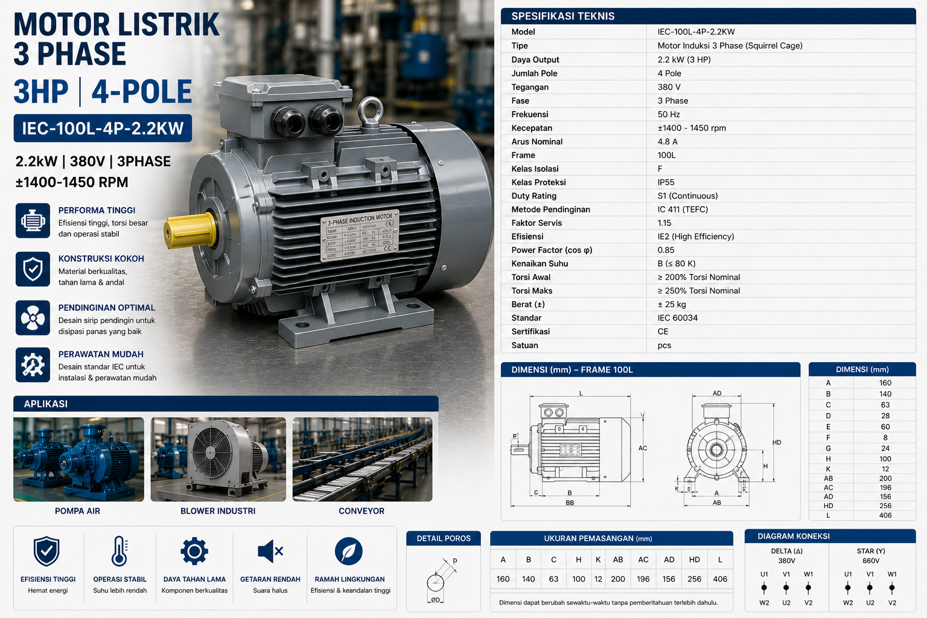Click the 'IE2 (High Efficiency)' value
927x618 pixels.
696,237
